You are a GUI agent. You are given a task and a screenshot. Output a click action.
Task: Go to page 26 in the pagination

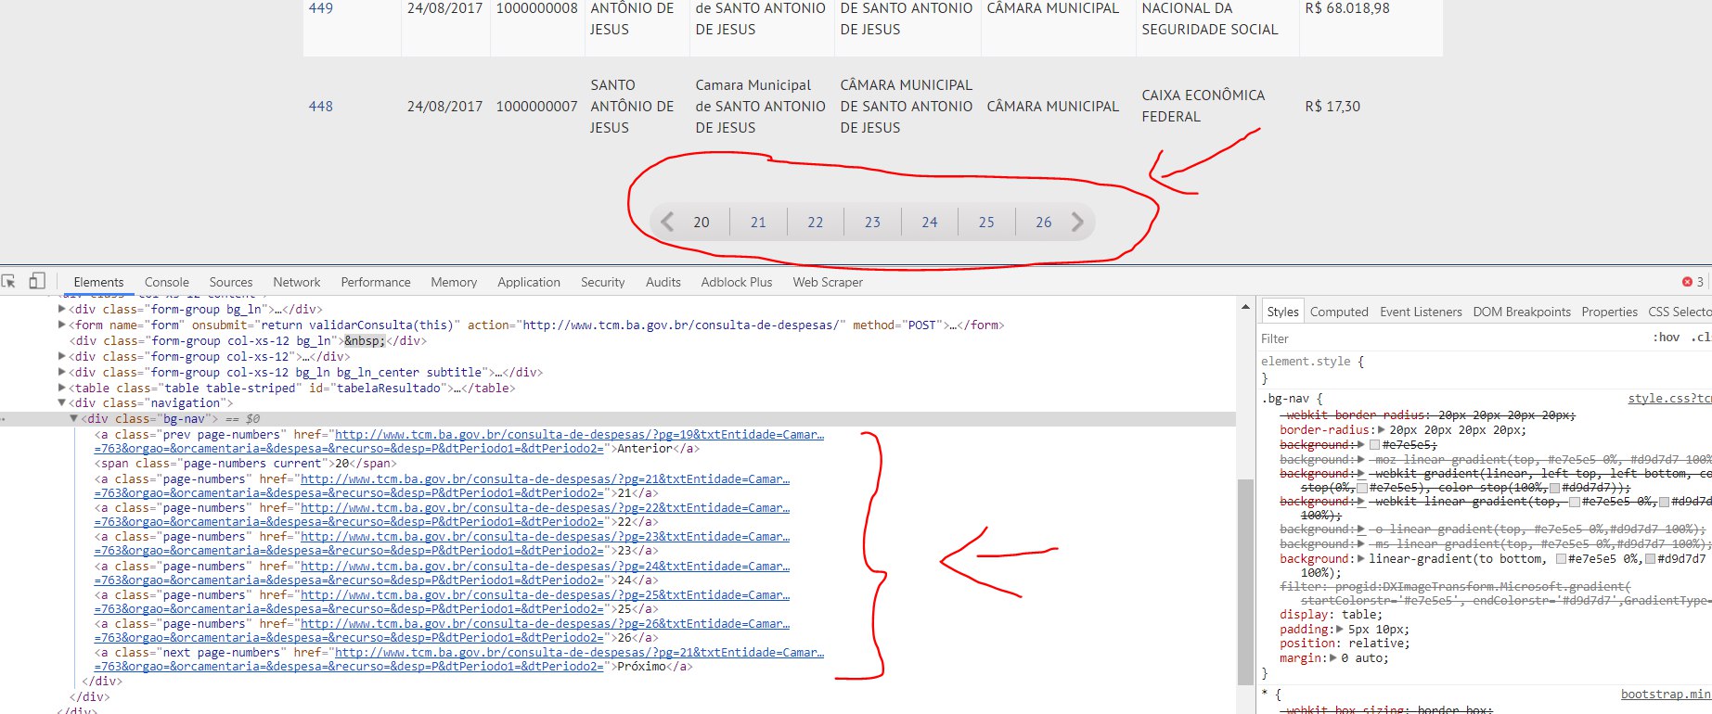click(1044, 223)
